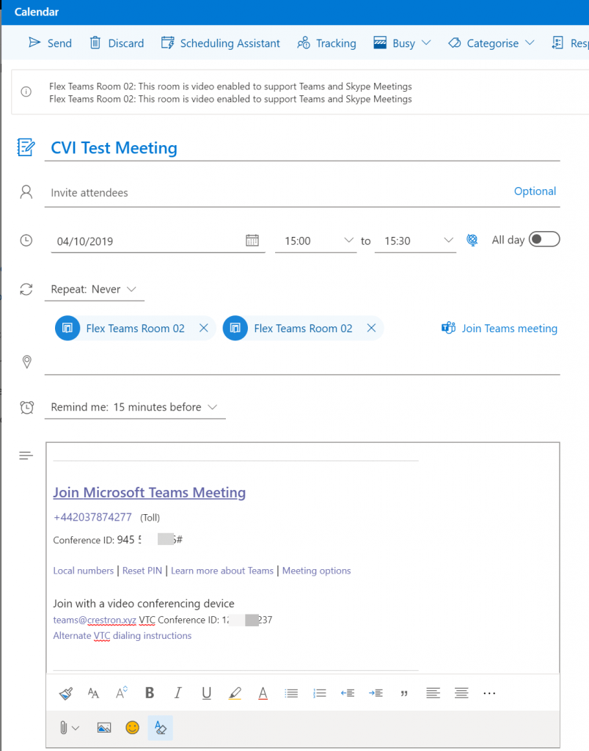Open Alternate VTC dialing instructions

[x=122, y=636]
